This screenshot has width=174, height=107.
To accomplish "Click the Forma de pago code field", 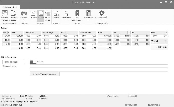I will tap(32, 62).
